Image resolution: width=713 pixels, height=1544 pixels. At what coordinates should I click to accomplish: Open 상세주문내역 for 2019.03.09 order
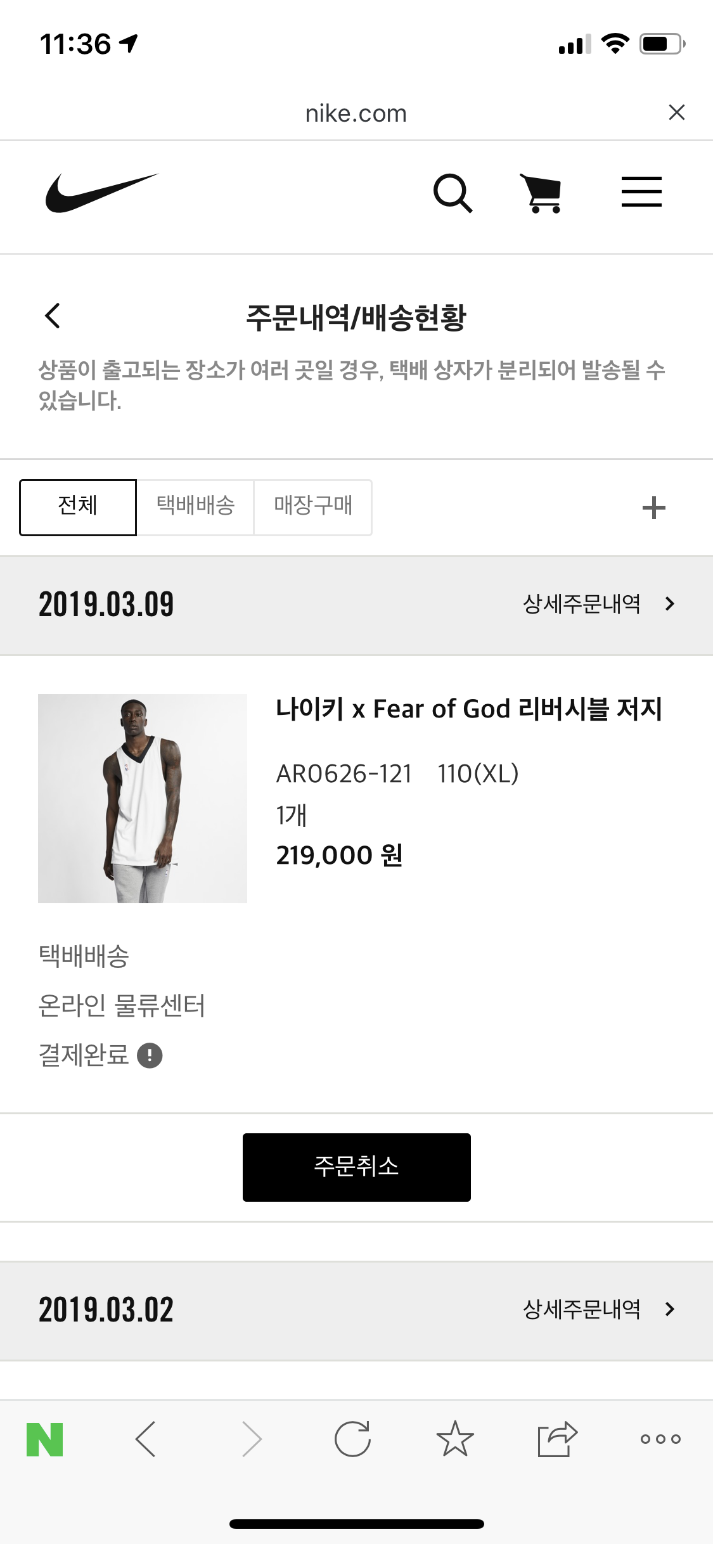tap(598, 604)
